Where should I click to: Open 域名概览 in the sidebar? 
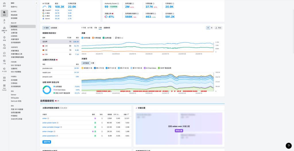coord(22,27)
